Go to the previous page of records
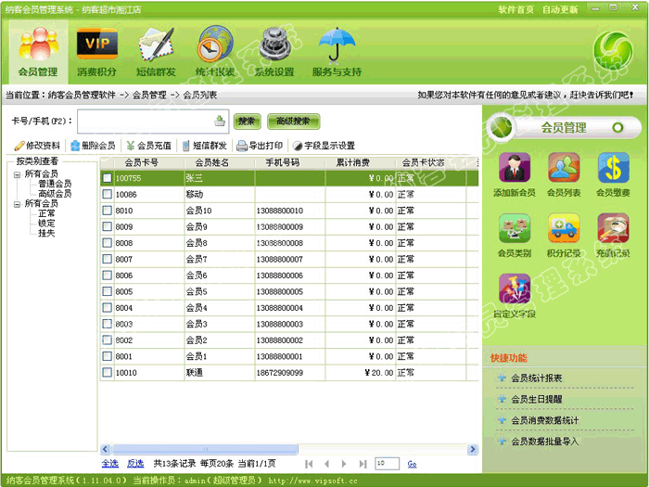This screenshot has width=649, height=487. (x=326, y=464)
